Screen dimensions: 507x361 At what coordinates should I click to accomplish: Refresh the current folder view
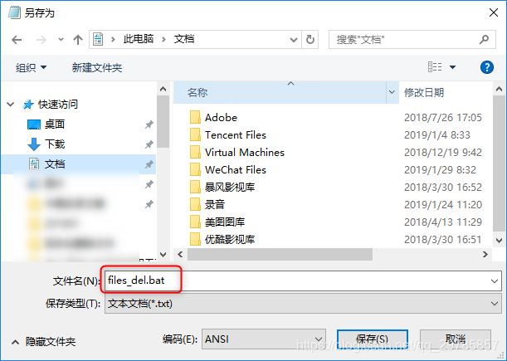pyautogui.click(x=310, y=40)
